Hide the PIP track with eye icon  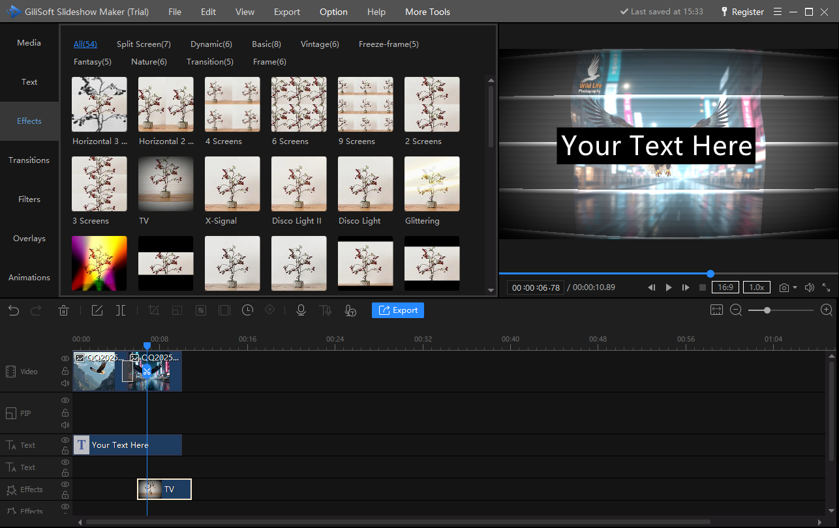click(65, 400)
